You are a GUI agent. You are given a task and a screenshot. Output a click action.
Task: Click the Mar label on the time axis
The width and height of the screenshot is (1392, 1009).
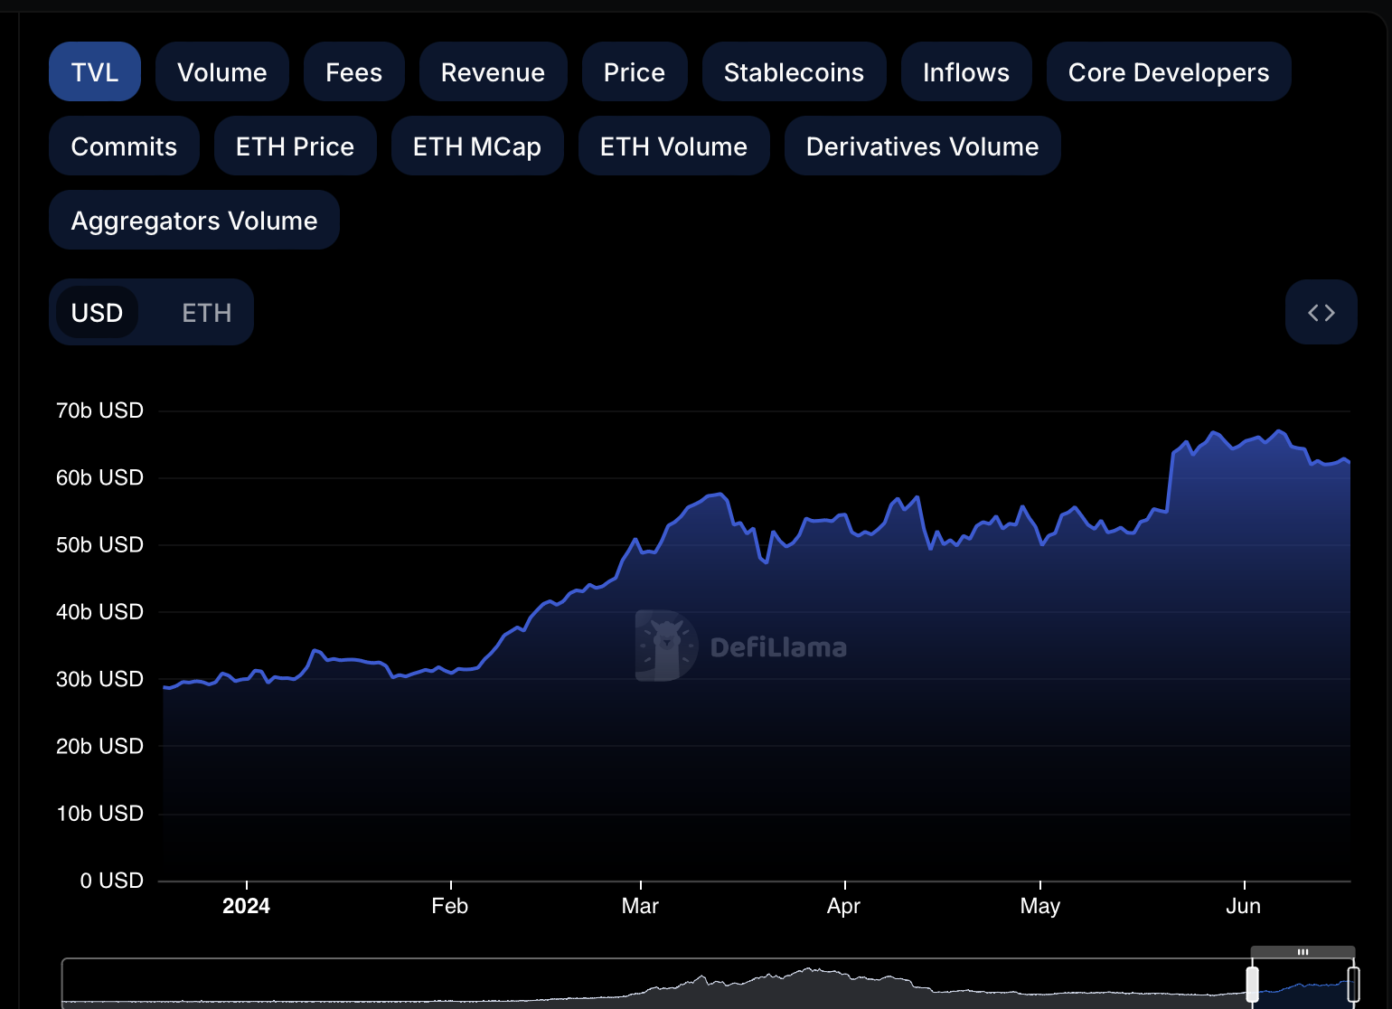coord(640,906)
